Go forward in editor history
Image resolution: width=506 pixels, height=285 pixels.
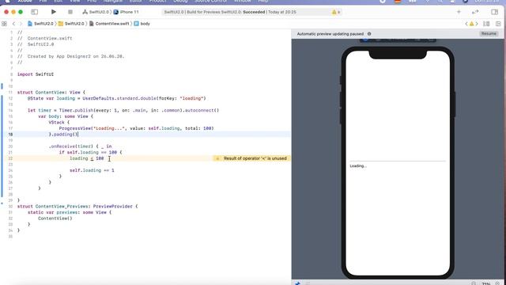point(21,24)
